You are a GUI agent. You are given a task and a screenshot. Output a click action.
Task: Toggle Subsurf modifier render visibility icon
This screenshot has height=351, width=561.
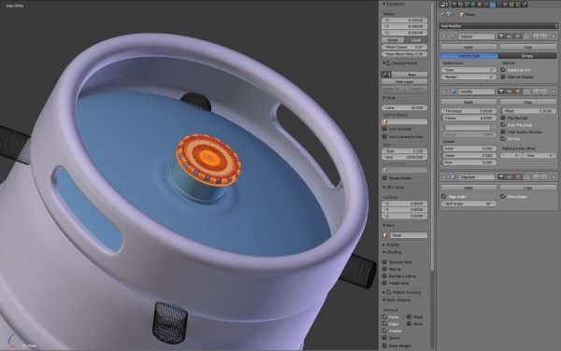pos(501,36)
